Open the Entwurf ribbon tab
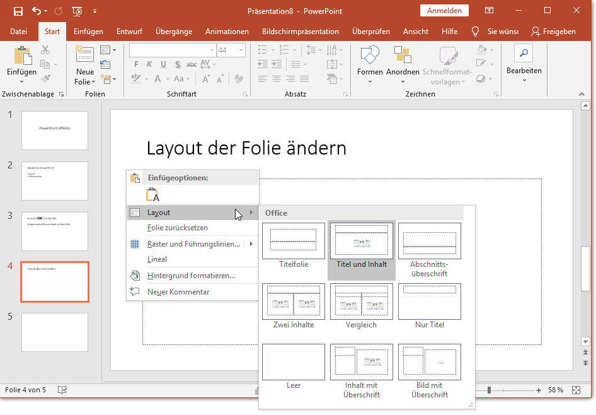The width and height of the screenshot is (596, 415). pos(129,32)
